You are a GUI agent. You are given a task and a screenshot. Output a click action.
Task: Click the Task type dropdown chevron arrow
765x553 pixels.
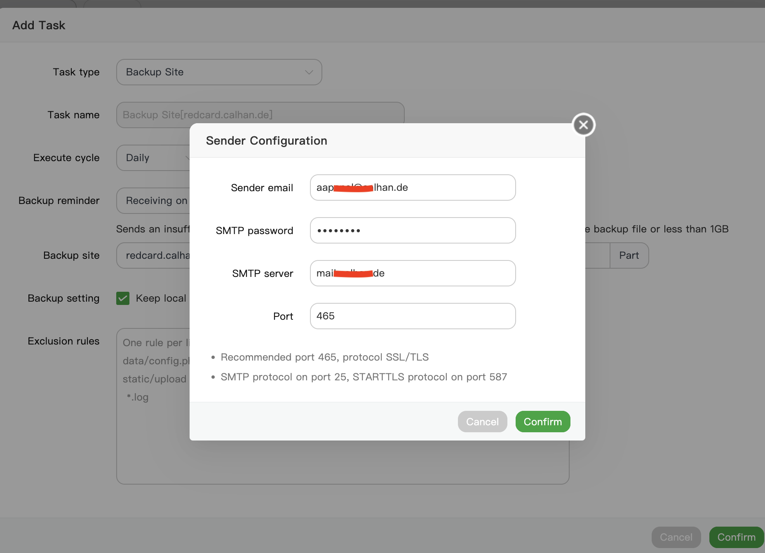(x=309, y=72)
